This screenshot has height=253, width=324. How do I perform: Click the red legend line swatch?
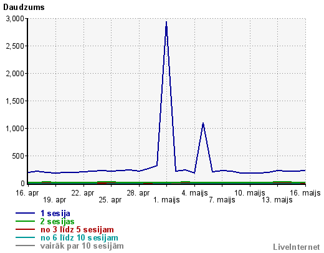(x=25, y=229)
